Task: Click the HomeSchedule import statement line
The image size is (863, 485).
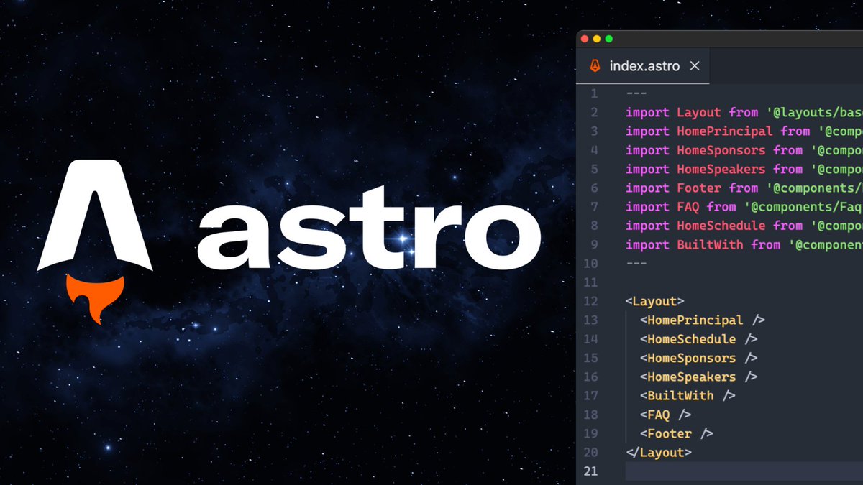Action: (744, 226)
